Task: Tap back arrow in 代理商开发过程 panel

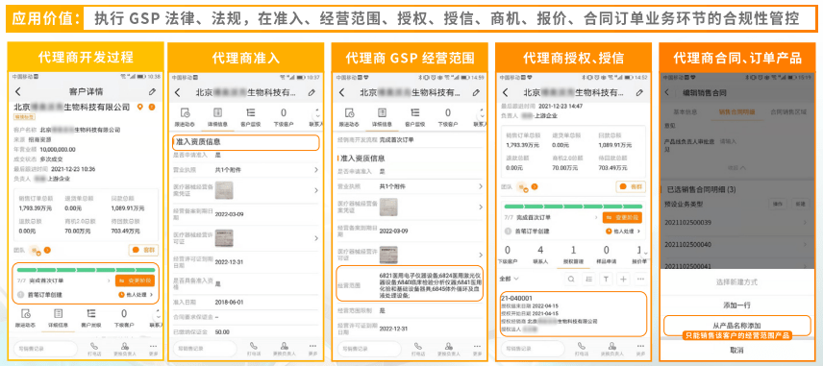Action: pos(18,92)
